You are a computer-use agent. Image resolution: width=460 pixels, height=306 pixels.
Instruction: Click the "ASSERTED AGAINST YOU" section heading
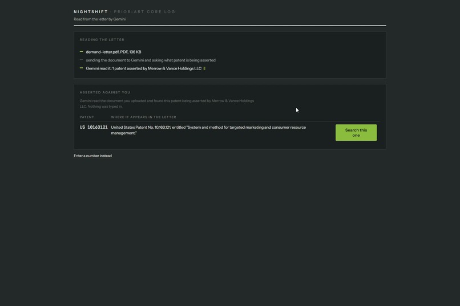[105, 92]
